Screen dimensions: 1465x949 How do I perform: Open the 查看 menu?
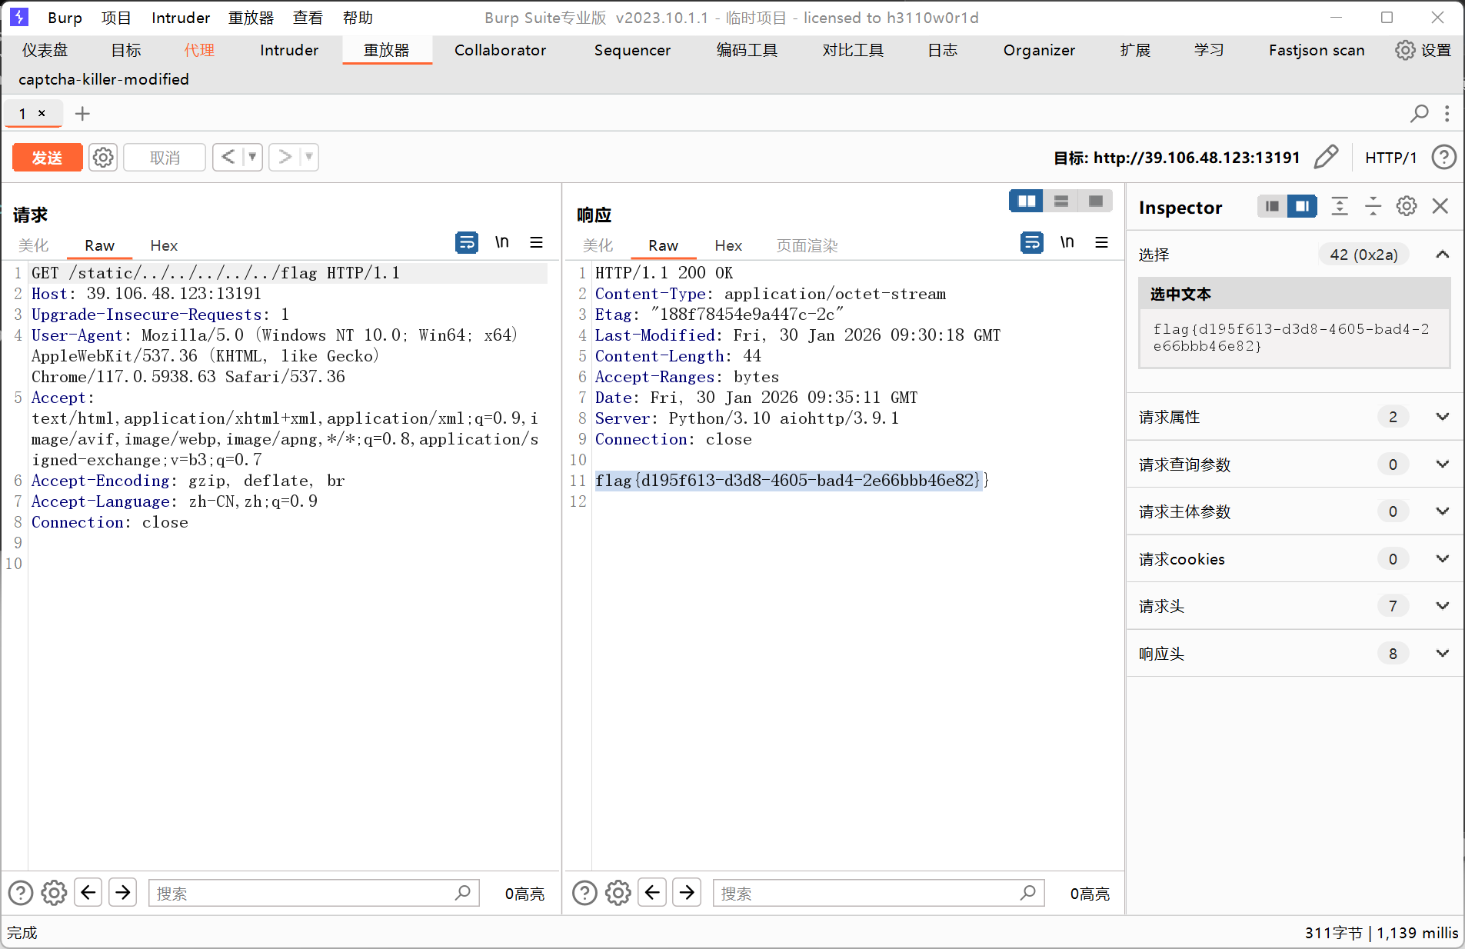308,18
